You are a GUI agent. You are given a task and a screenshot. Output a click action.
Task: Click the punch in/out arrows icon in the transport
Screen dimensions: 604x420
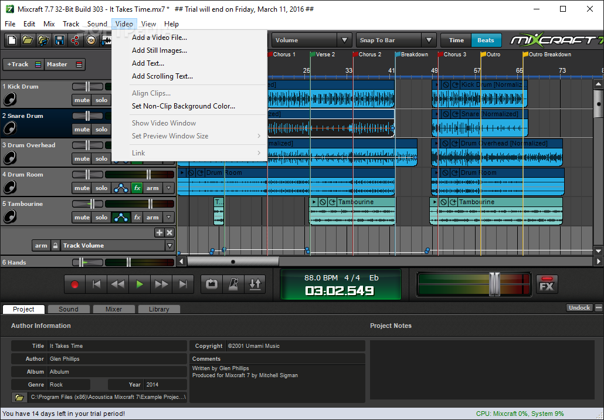coord(255,284)
